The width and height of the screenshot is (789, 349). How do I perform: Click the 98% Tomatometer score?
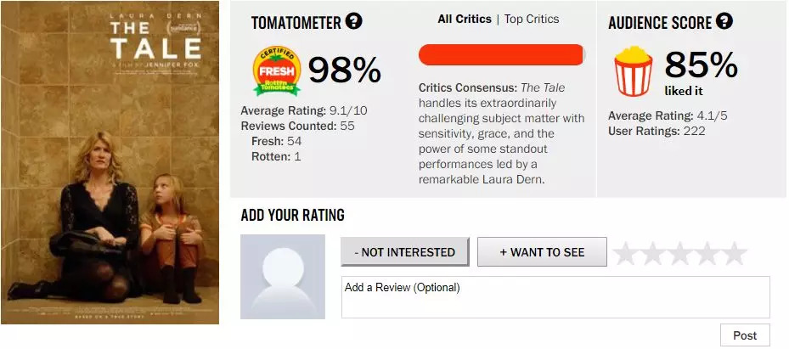pyautogui.click(x=344, y=70)
